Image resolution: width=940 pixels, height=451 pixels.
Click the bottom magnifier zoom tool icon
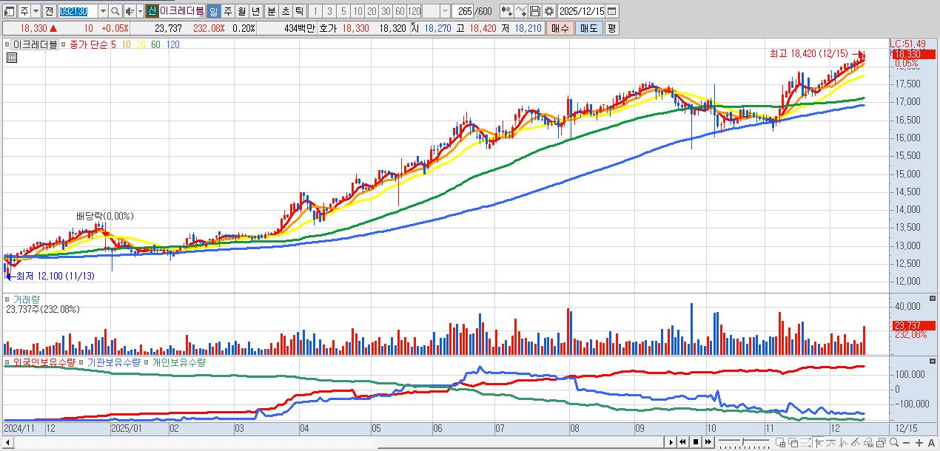click(894, 442)
